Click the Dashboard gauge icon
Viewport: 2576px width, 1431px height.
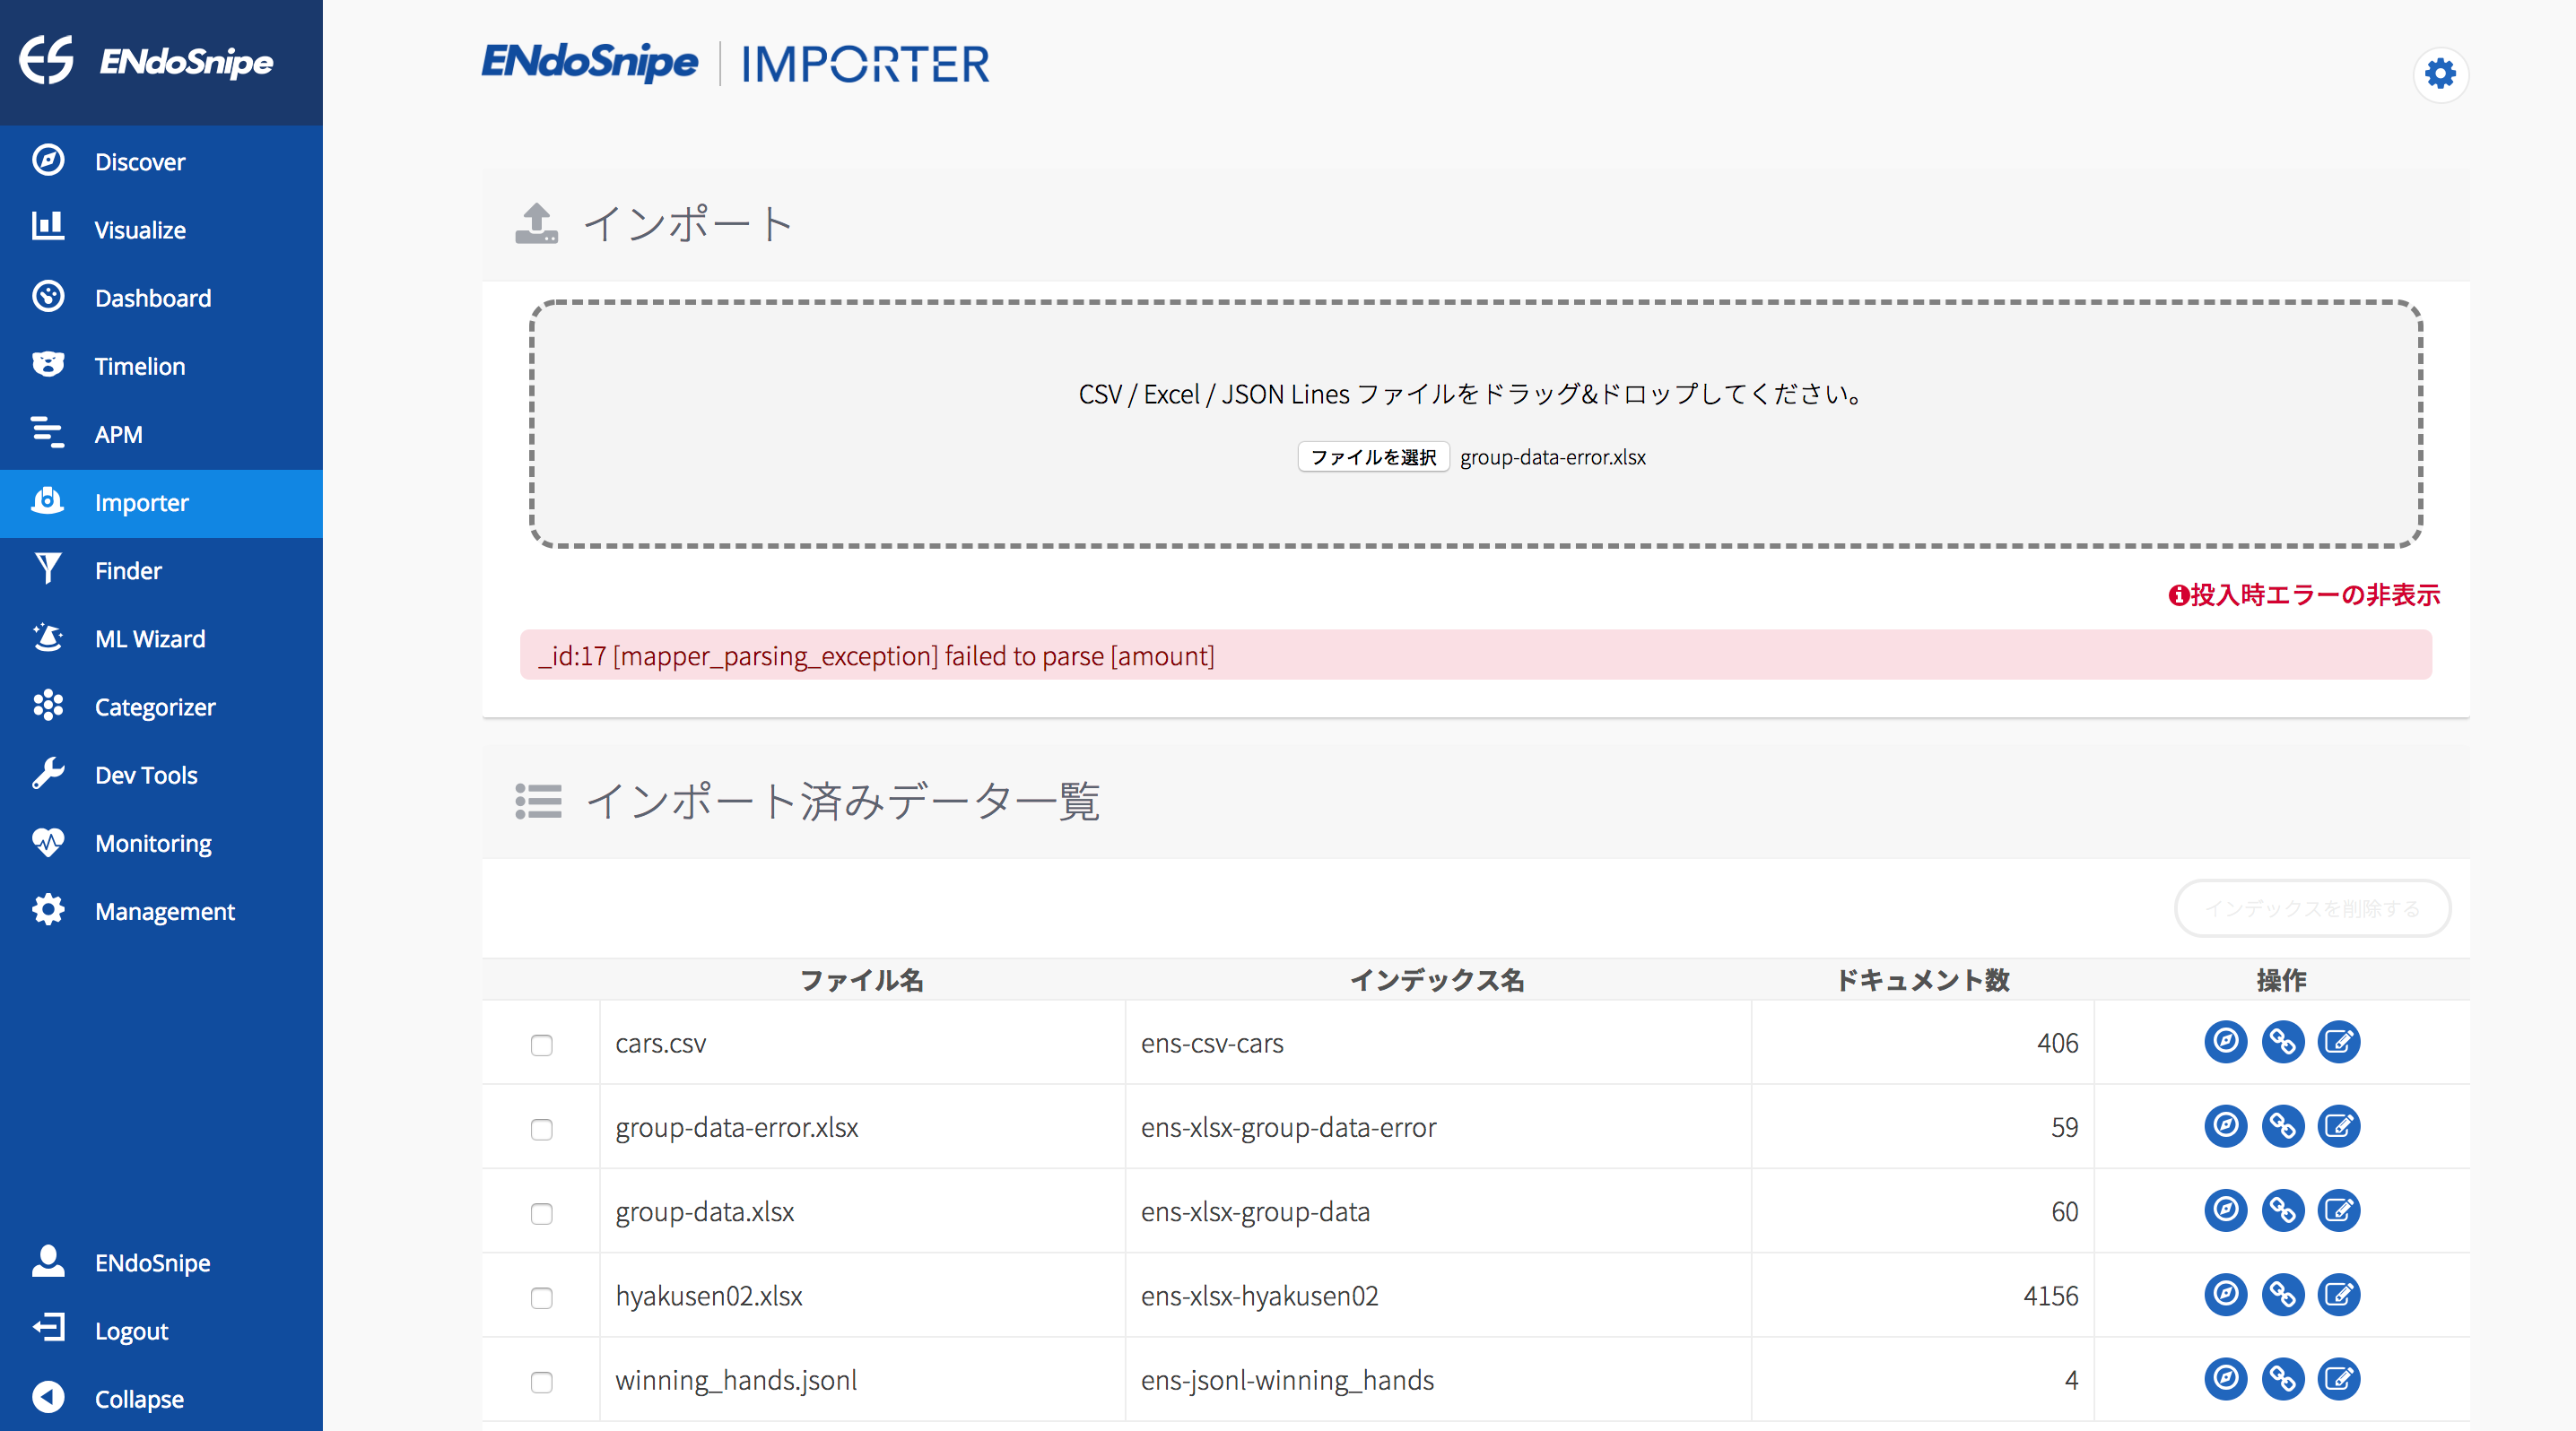(48, 297)
